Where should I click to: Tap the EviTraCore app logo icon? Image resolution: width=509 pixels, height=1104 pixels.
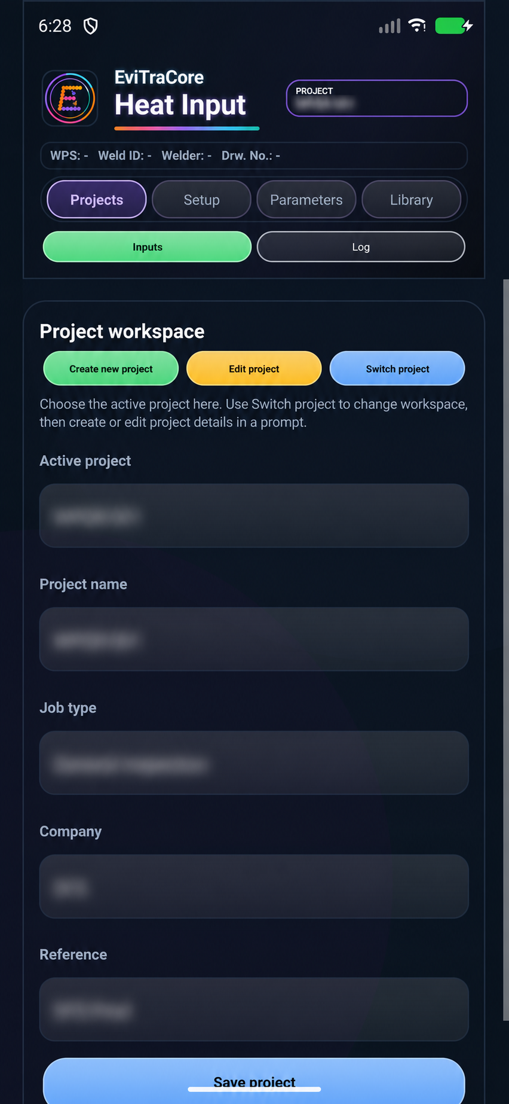[x=70, y=98]
